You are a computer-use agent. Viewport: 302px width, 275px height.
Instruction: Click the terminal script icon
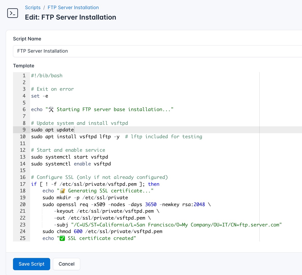12,13
